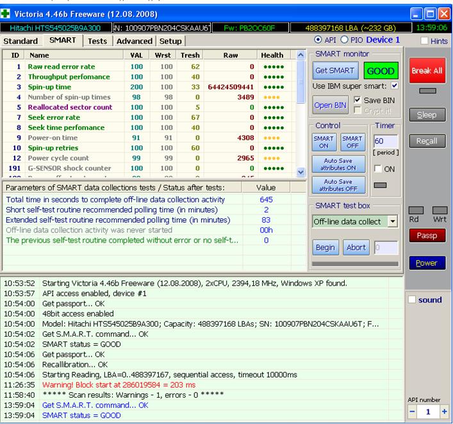Turn SMART OFF
This screenshot has width=453, height=424.
352,142
